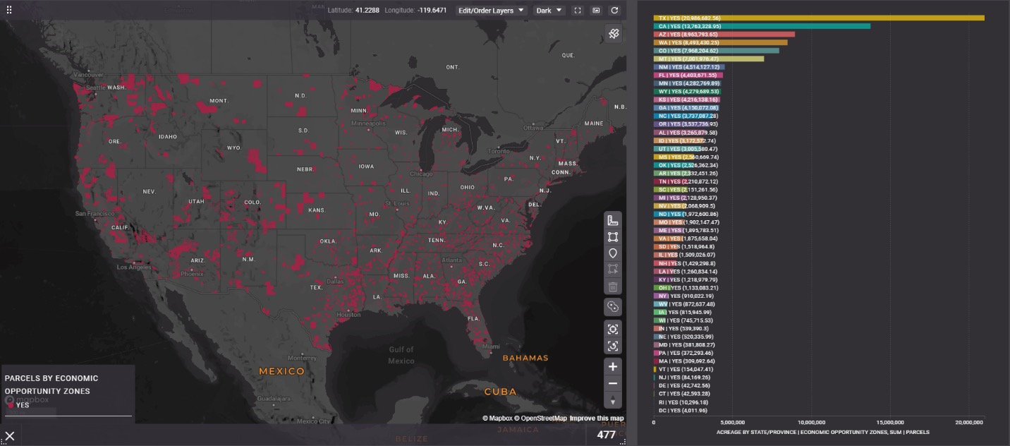Select the place marker pin tool

(613, 253)
